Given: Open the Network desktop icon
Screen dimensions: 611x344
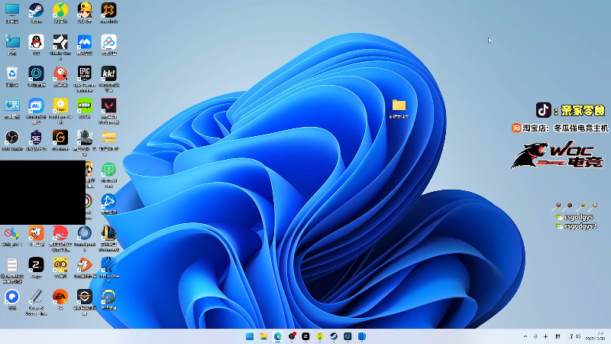Looking at the screenshot, I should coord(12,42).
